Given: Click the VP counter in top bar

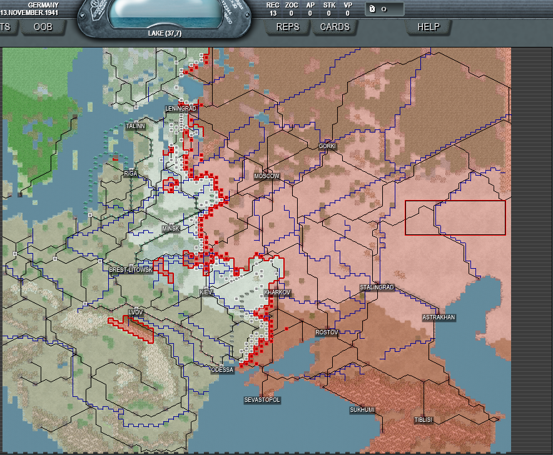Looking at the screenshot, I should [x=348, y=9].
